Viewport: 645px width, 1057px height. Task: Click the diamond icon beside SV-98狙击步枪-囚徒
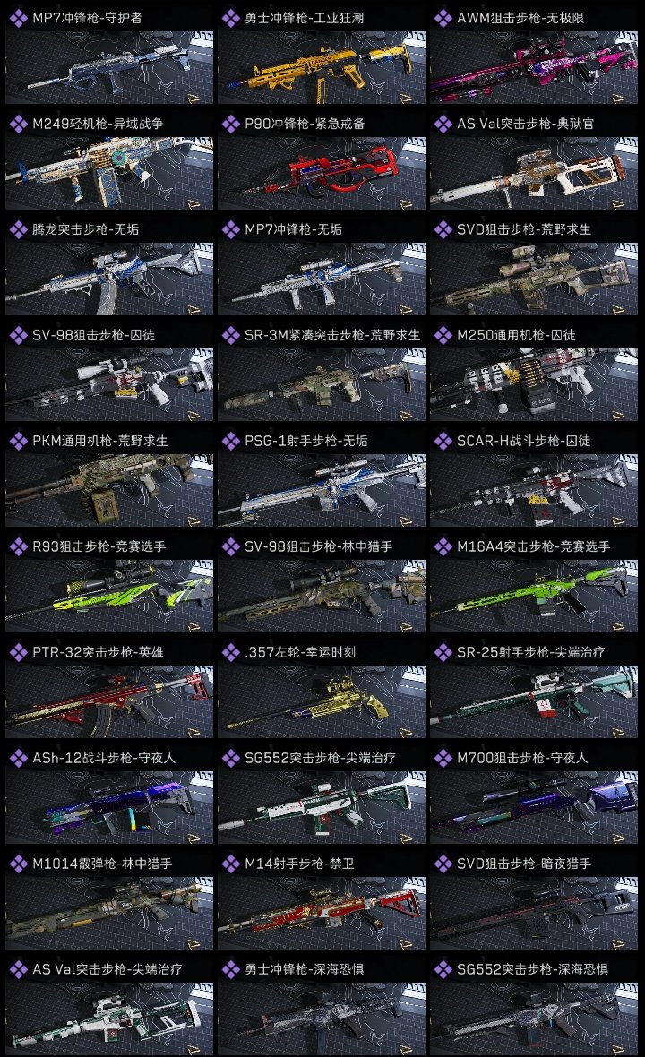(x=18, y=335)
